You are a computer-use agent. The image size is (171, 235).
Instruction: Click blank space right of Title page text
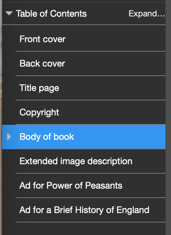[112, 88]
